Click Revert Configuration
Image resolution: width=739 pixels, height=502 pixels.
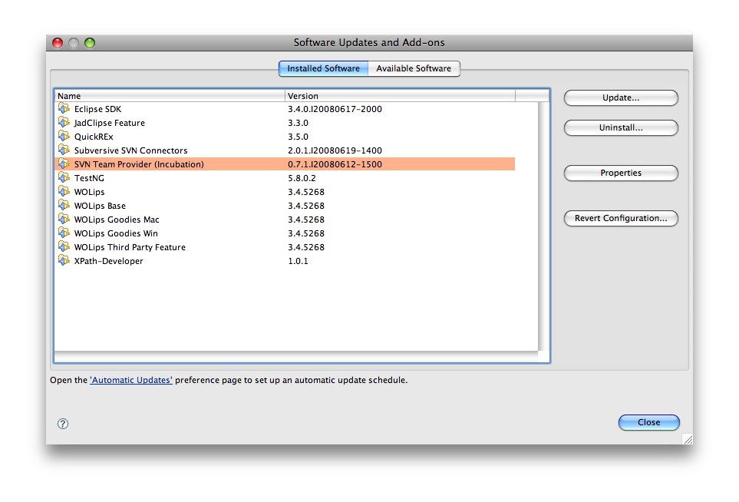pos(620,218)
